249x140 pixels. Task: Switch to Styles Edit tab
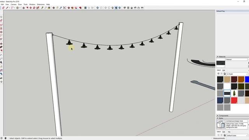tap(224, 132)
